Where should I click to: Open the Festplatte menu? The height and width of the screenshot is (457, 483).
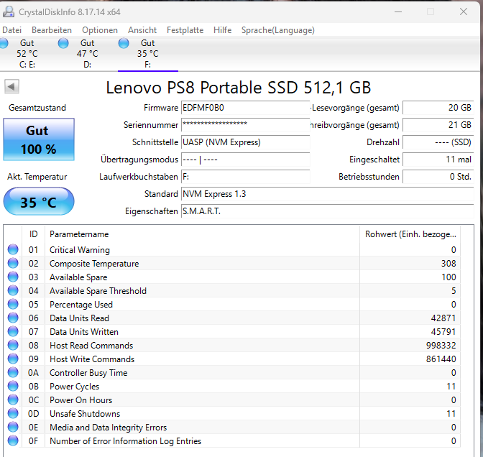click(x=185, y=30)
